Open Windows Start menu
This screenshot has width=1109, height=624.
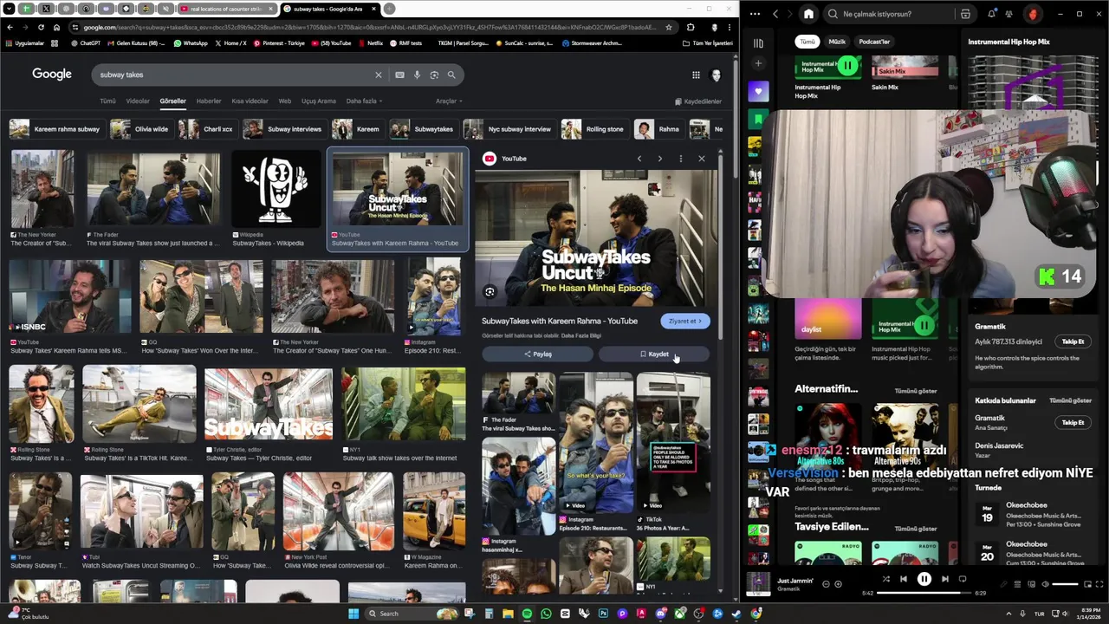(353, 614)
